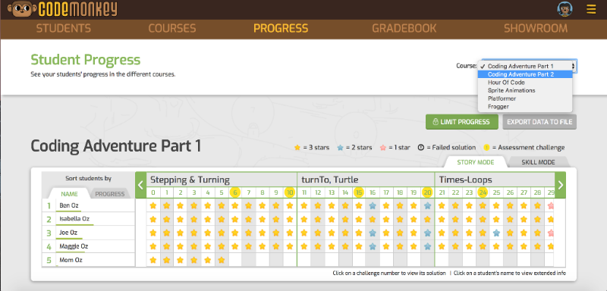Image resolution: width=607 pixels, height=291 pixels.
Task: Click the left green arrow of challenges
Action: [x=141, y=185]
